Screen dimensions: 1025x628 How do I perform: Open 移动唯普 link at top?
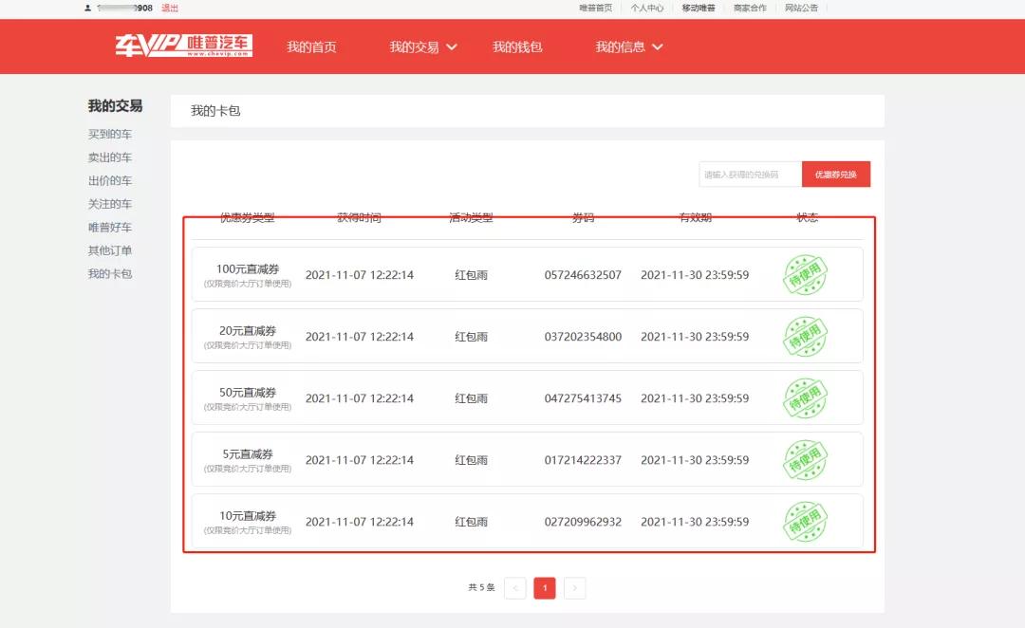click(x=699, y=8)
